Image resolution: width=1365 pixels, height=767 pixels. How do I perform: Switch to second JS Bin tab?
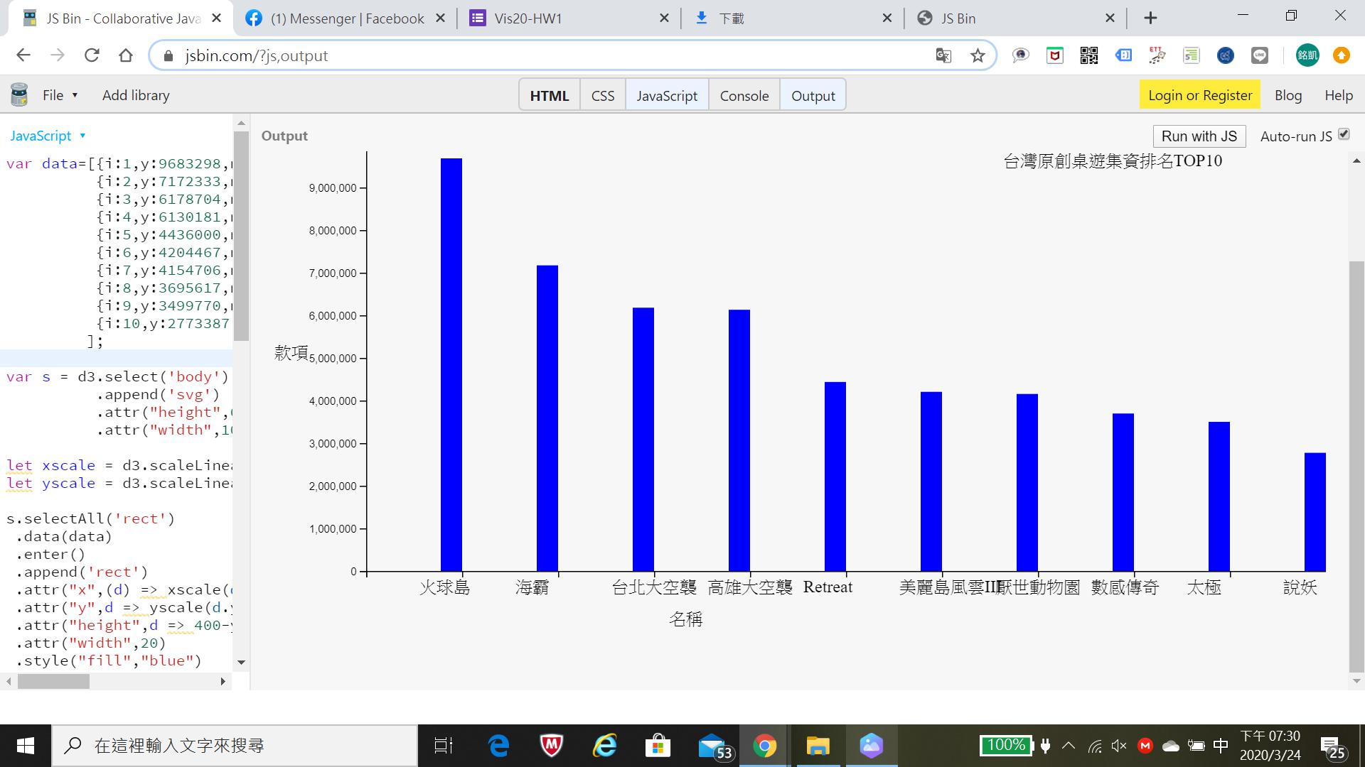(x=1017, y=18)
